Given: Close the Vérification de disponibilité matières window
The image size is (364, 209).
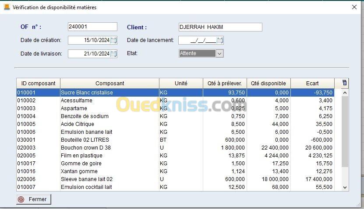Looking at the screenshot, I should [354, 7].
